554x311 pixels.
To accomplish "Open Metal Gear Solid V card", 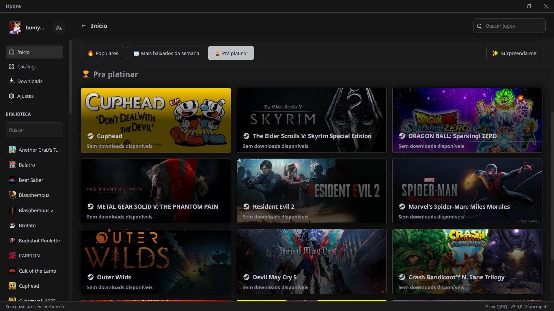I will pos(156,191).
